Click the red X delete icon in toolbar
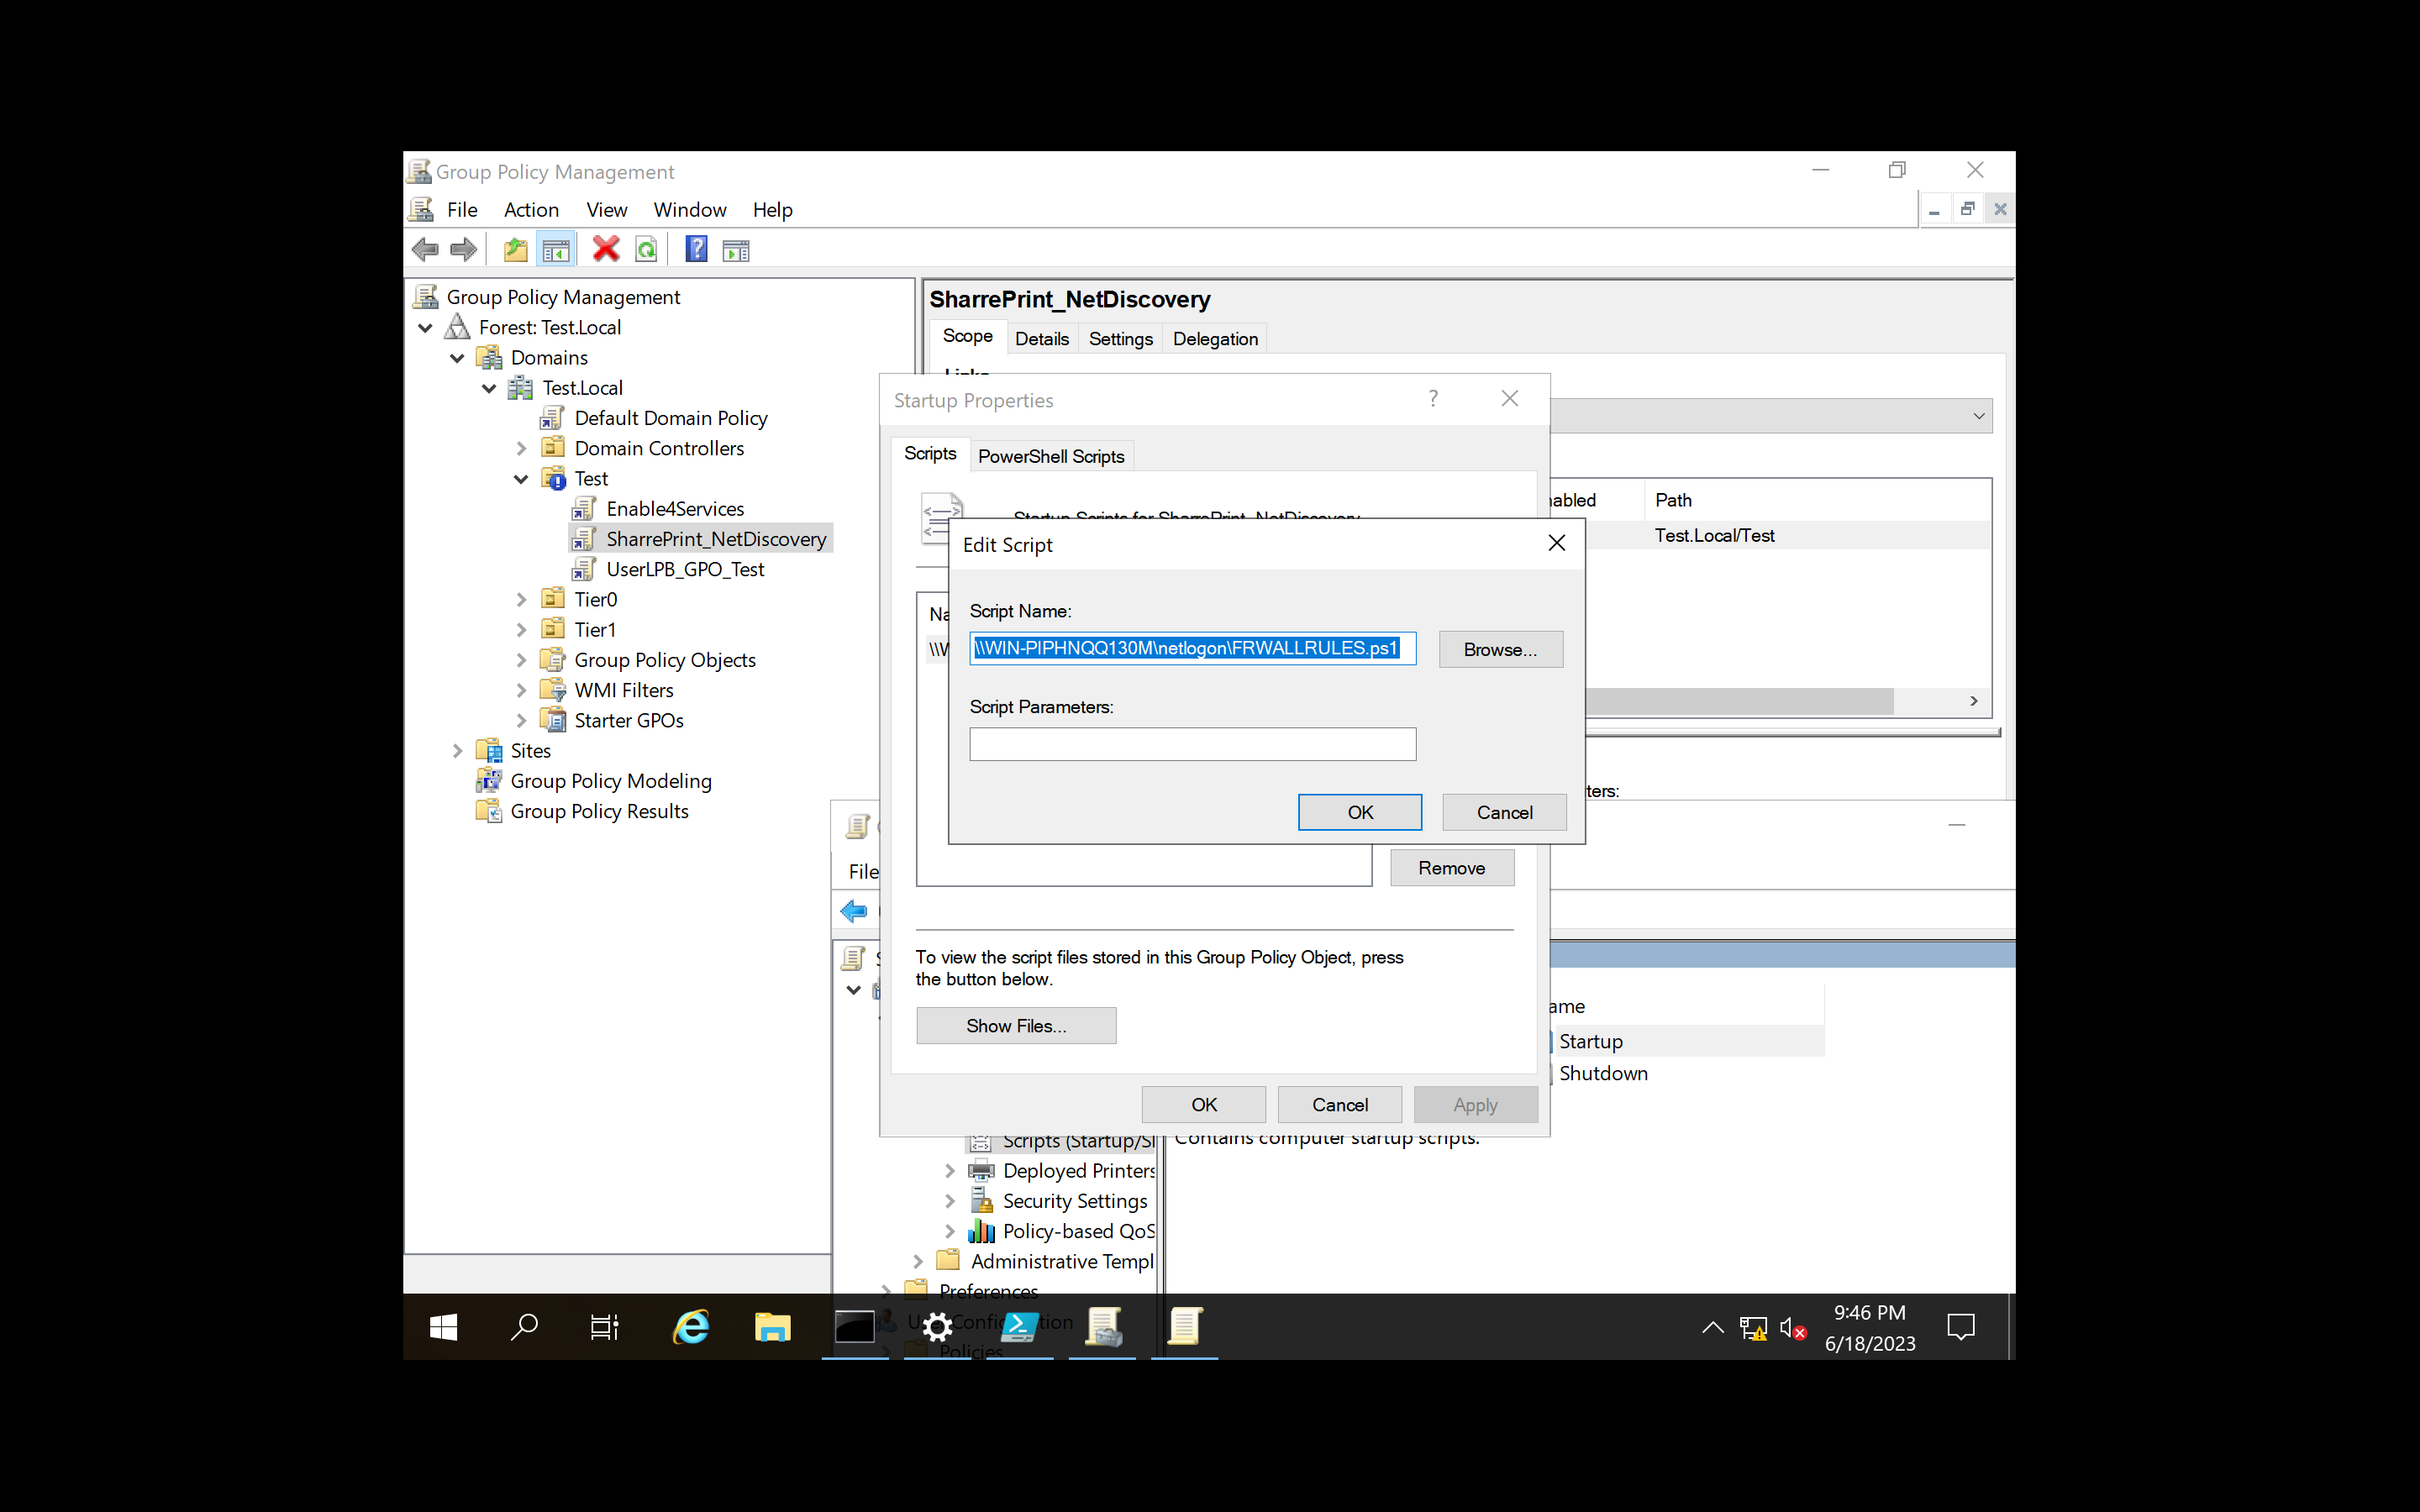This screenshot has height=1512, width=2420. [606, 249]
